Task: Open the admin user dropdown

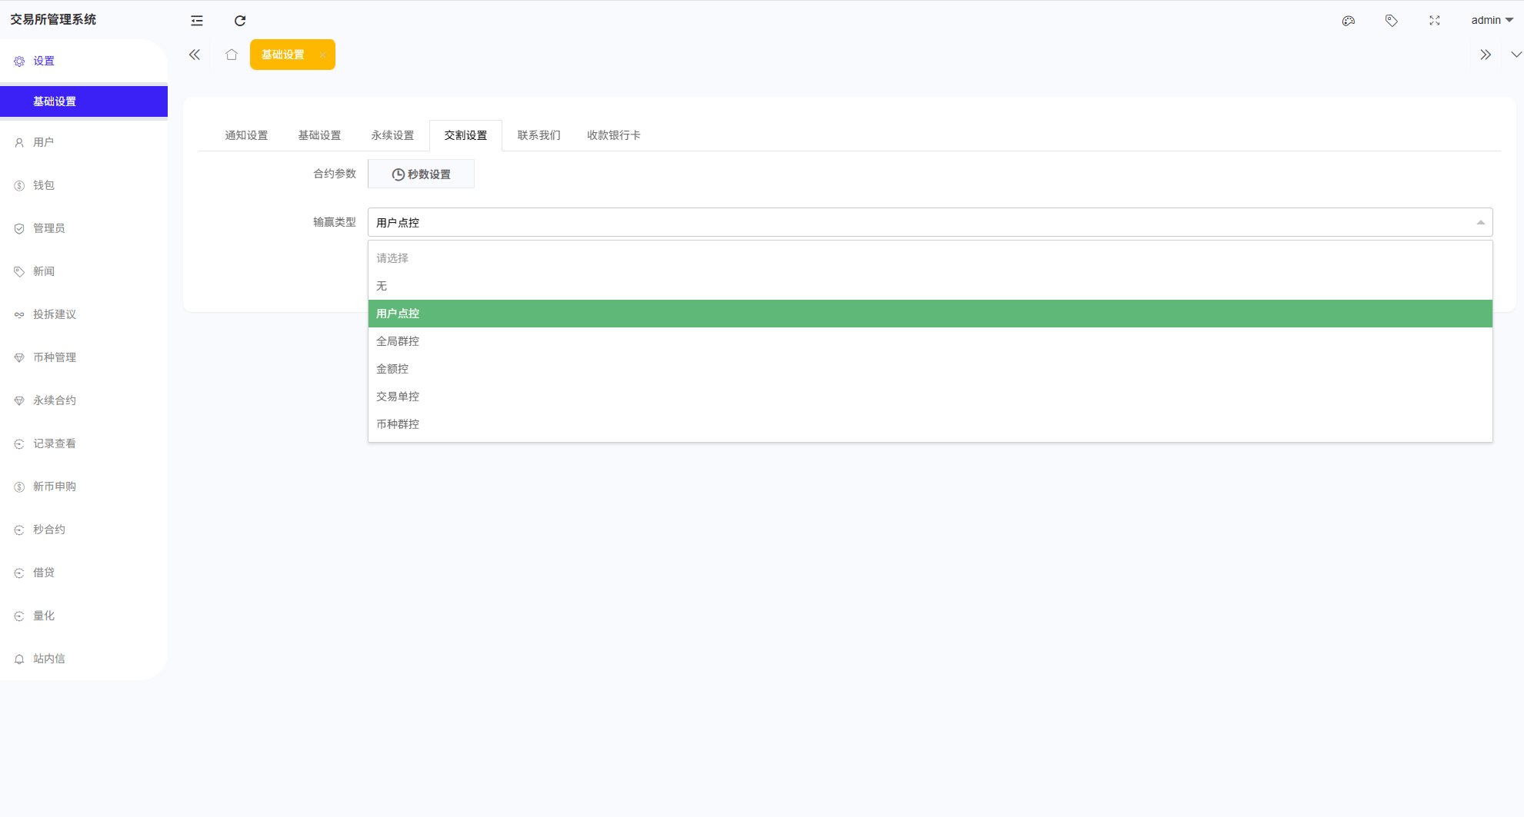Action: (1491, 21)
